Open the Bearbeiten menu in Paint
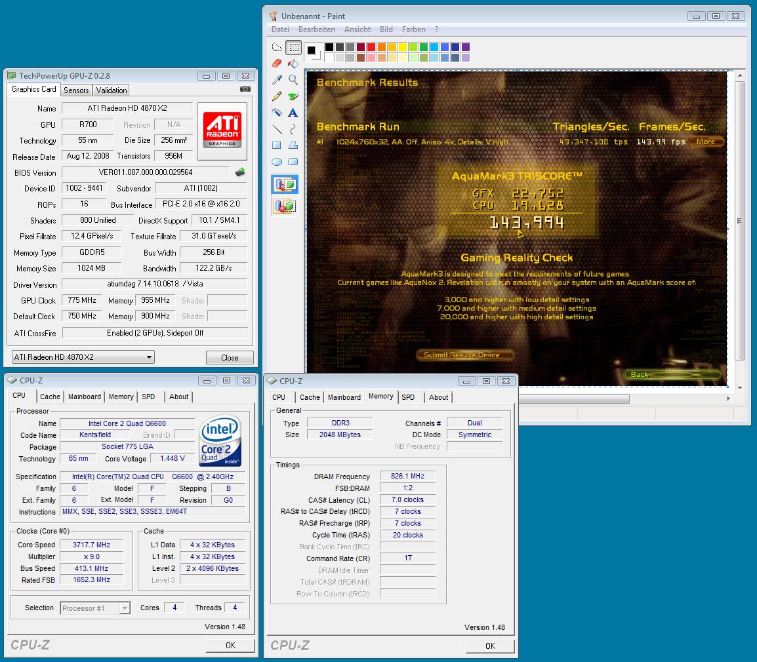Image resolution: width=757 pixels, height=662 pixels. [317, 29]
